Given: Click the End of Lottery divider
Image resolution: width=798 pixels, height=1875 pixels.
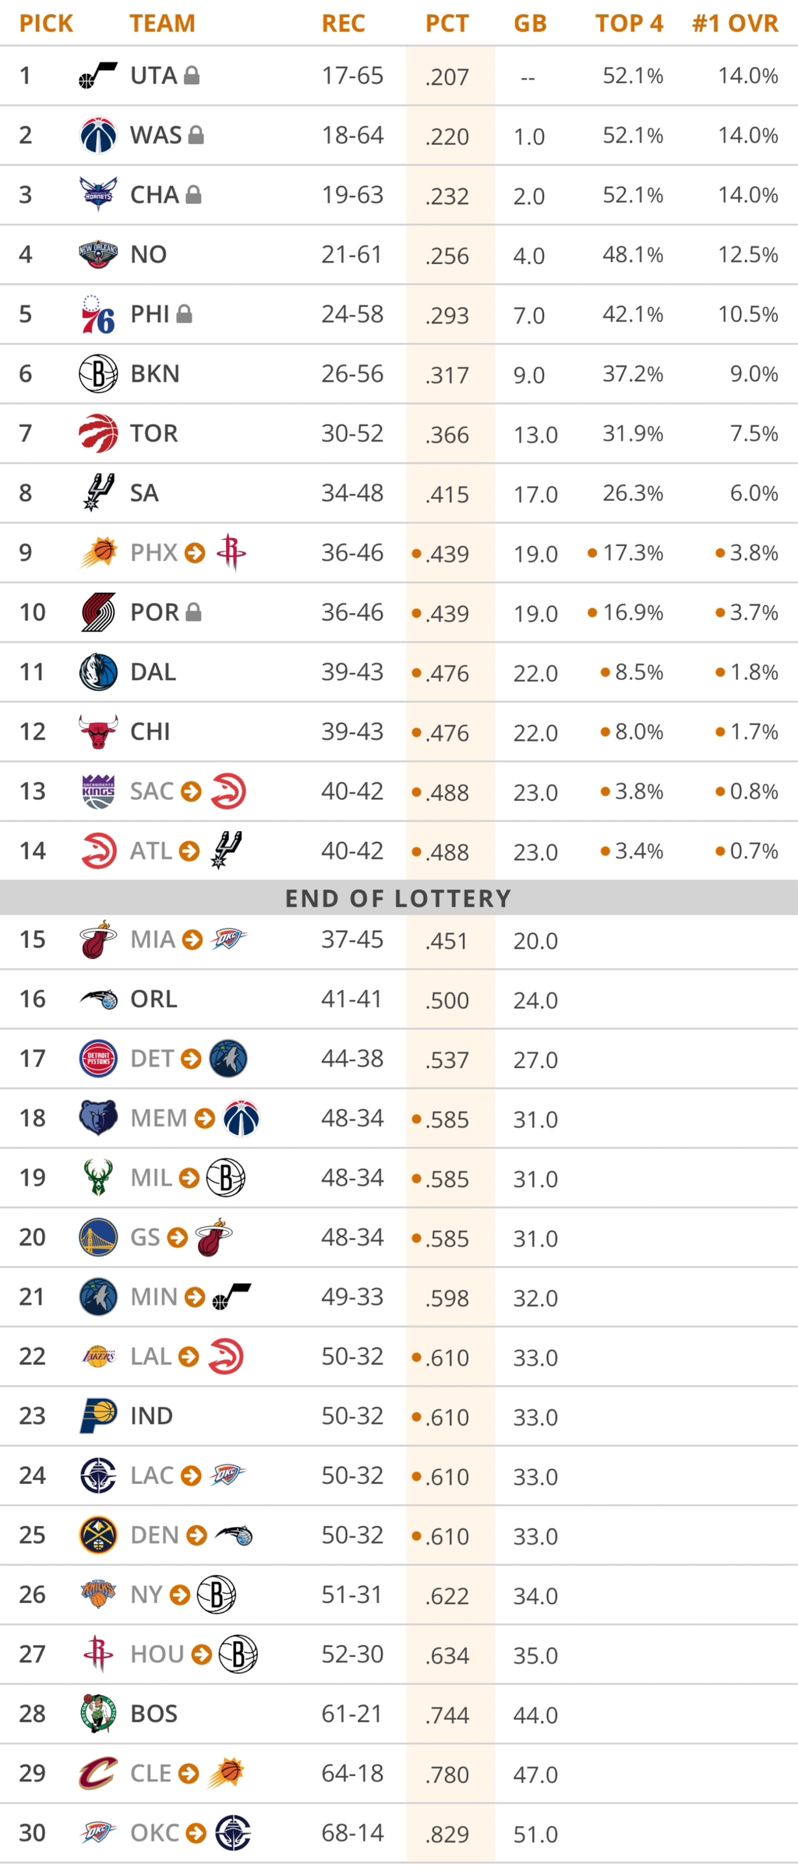Looking at the screenshot, I should pos(398,898).
